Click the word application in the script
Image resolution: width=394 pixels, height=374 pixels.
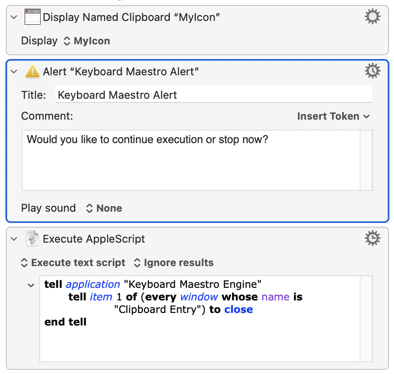click(93, 284)
